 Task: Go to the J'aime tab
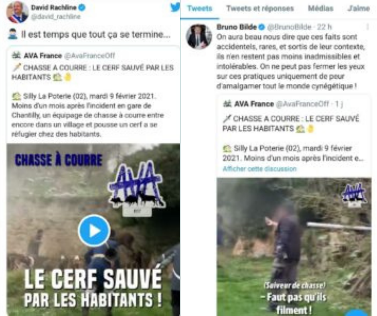[x=359, y=9]
